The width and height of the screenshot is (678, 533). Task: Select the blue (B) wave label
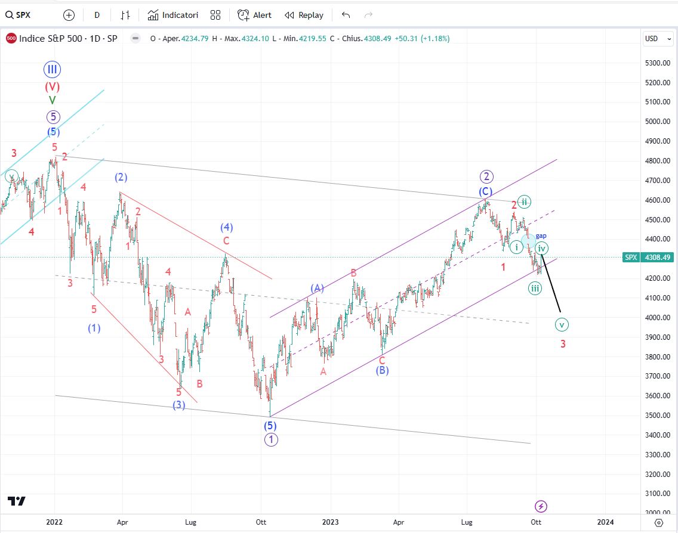[382, 370]
